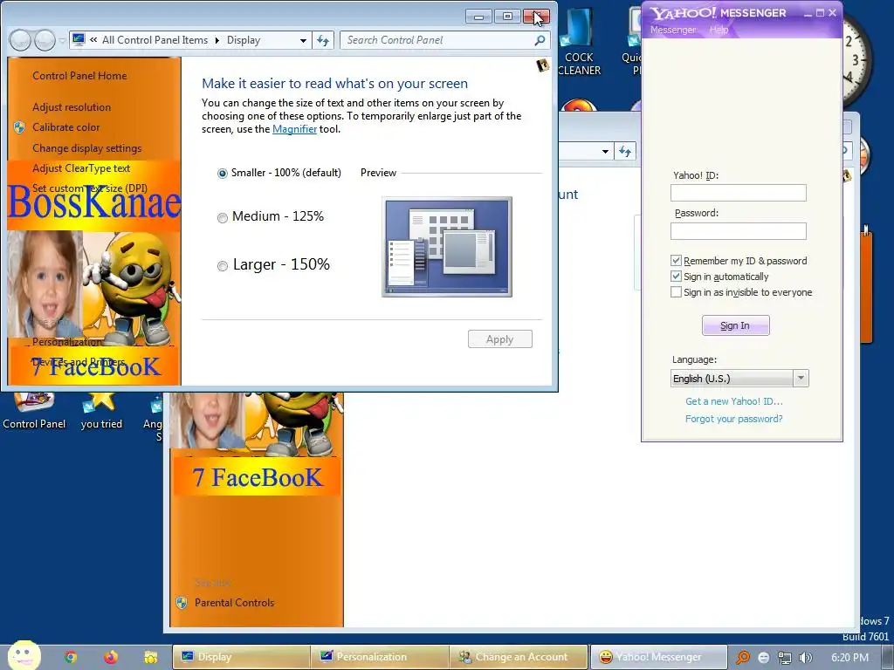Expand the Display address bar dropdown arrow
The width and height of the screenshot is (894, 670).
click(303, 40)
